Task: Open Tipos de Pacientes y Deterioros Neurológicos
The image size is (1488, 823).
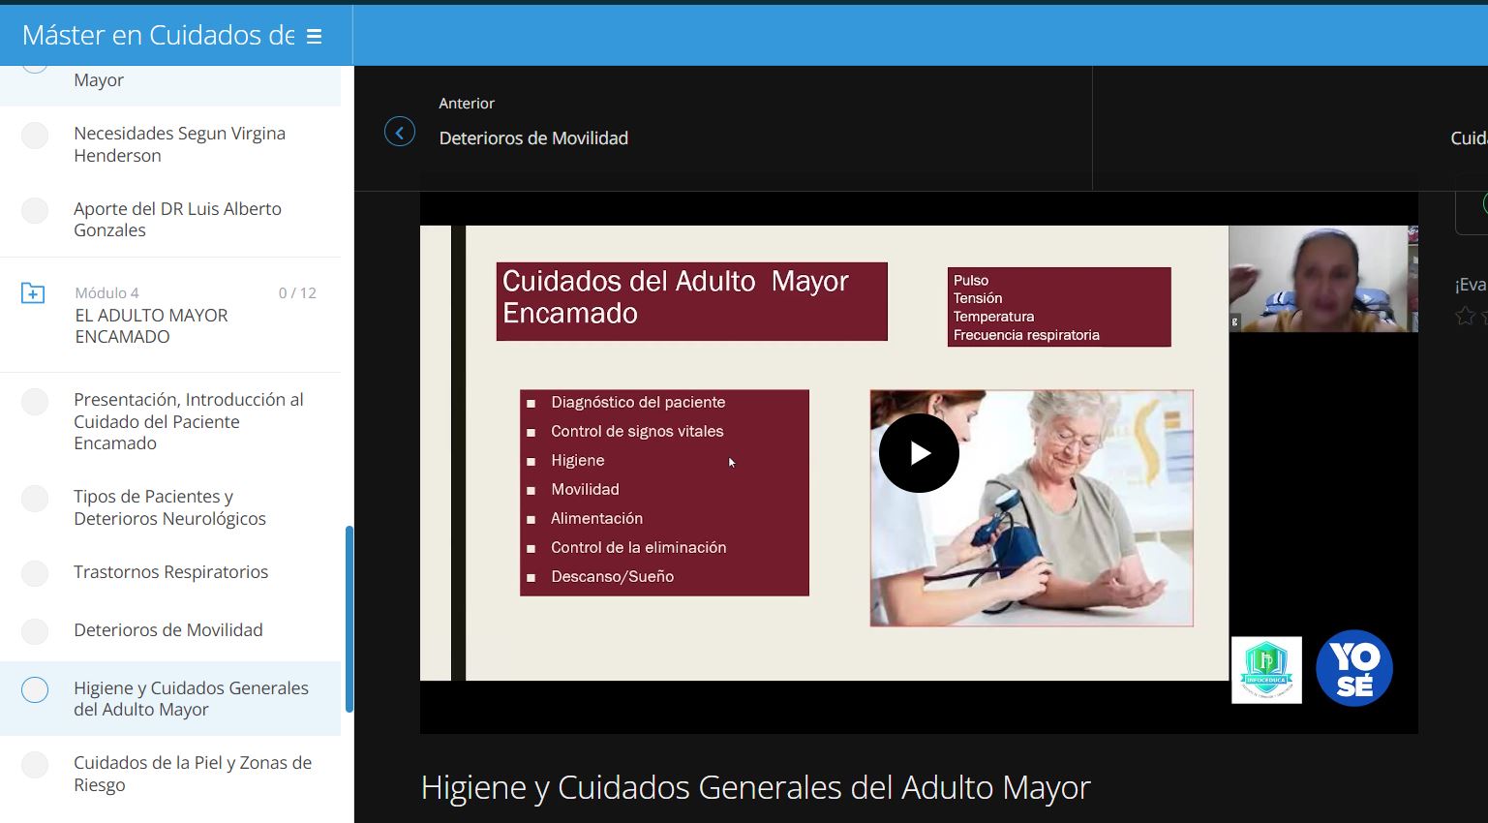Action: 169,507
